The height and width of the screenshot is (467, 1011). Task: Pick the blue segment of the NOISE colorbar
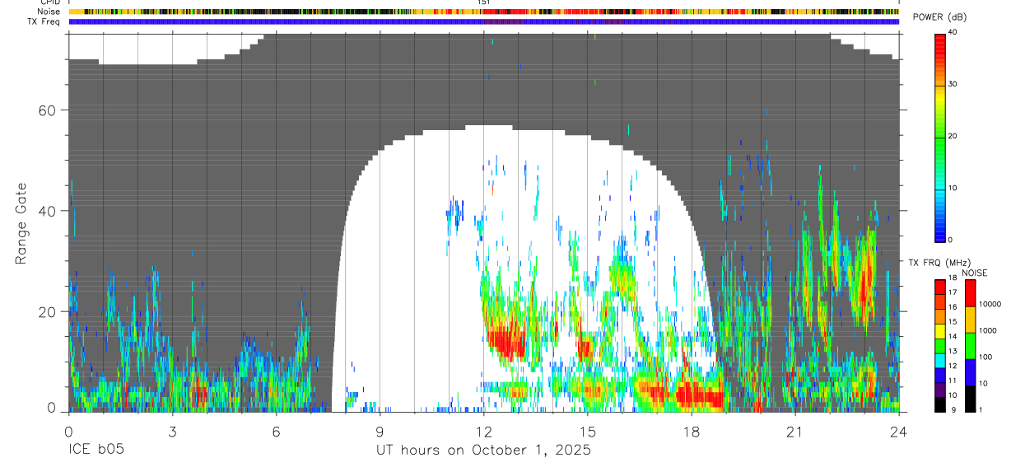[969, 372]
